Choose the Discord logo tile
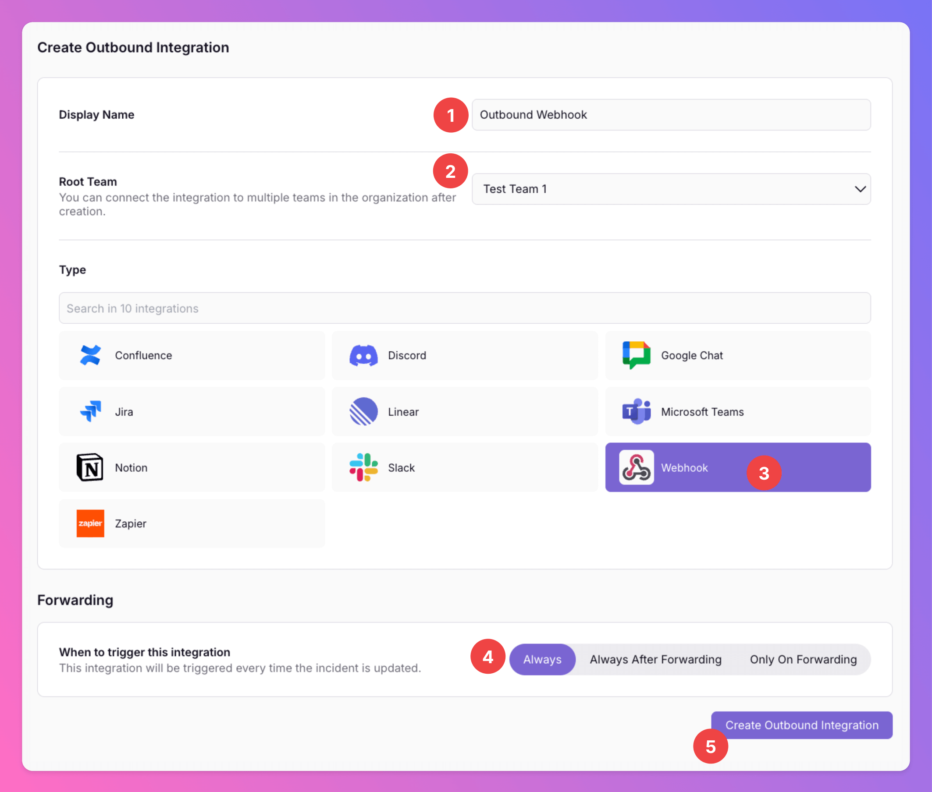932x792 pixels. (363, 355)
